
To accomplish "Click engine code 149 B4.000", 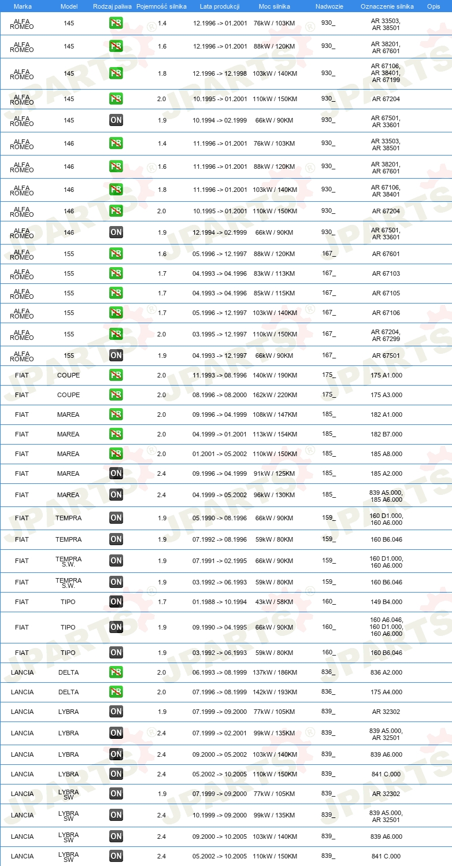I will pos(386,602).
